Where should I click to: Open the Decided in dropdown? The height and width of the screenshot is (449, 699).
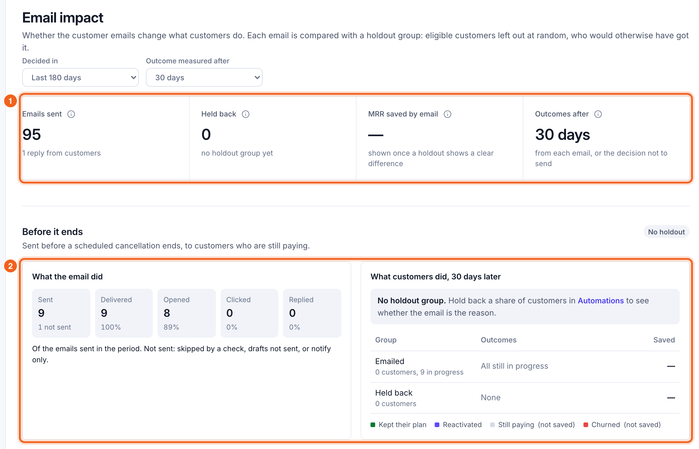tap(81, 77)
